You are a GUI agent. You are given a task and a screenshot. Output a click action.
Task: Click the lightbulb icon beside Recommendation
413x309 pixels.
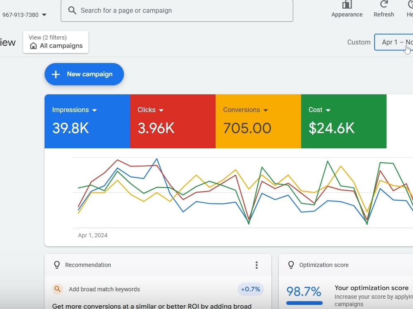(x=57, y=265)
